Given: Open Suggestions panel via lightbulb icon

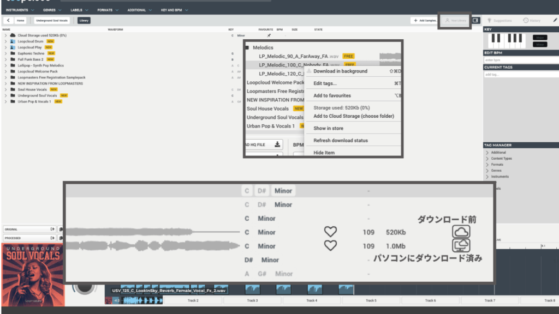Looking at the screenshot, I should click(489, 20).
